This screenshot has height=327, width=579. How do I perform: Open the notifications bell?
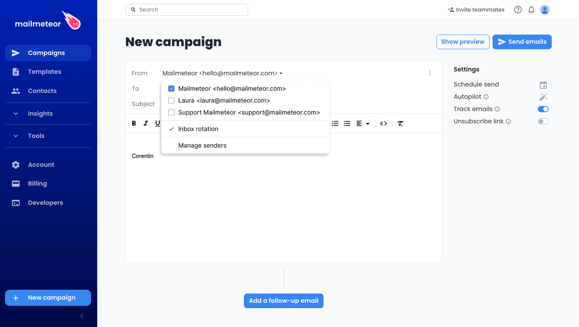[531, 10]
